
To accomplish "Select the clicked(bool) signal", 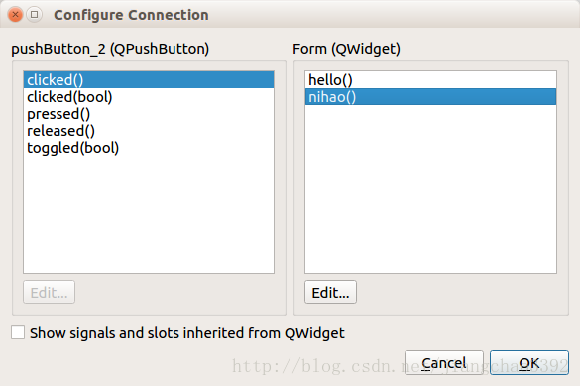I will coord(149,97).
